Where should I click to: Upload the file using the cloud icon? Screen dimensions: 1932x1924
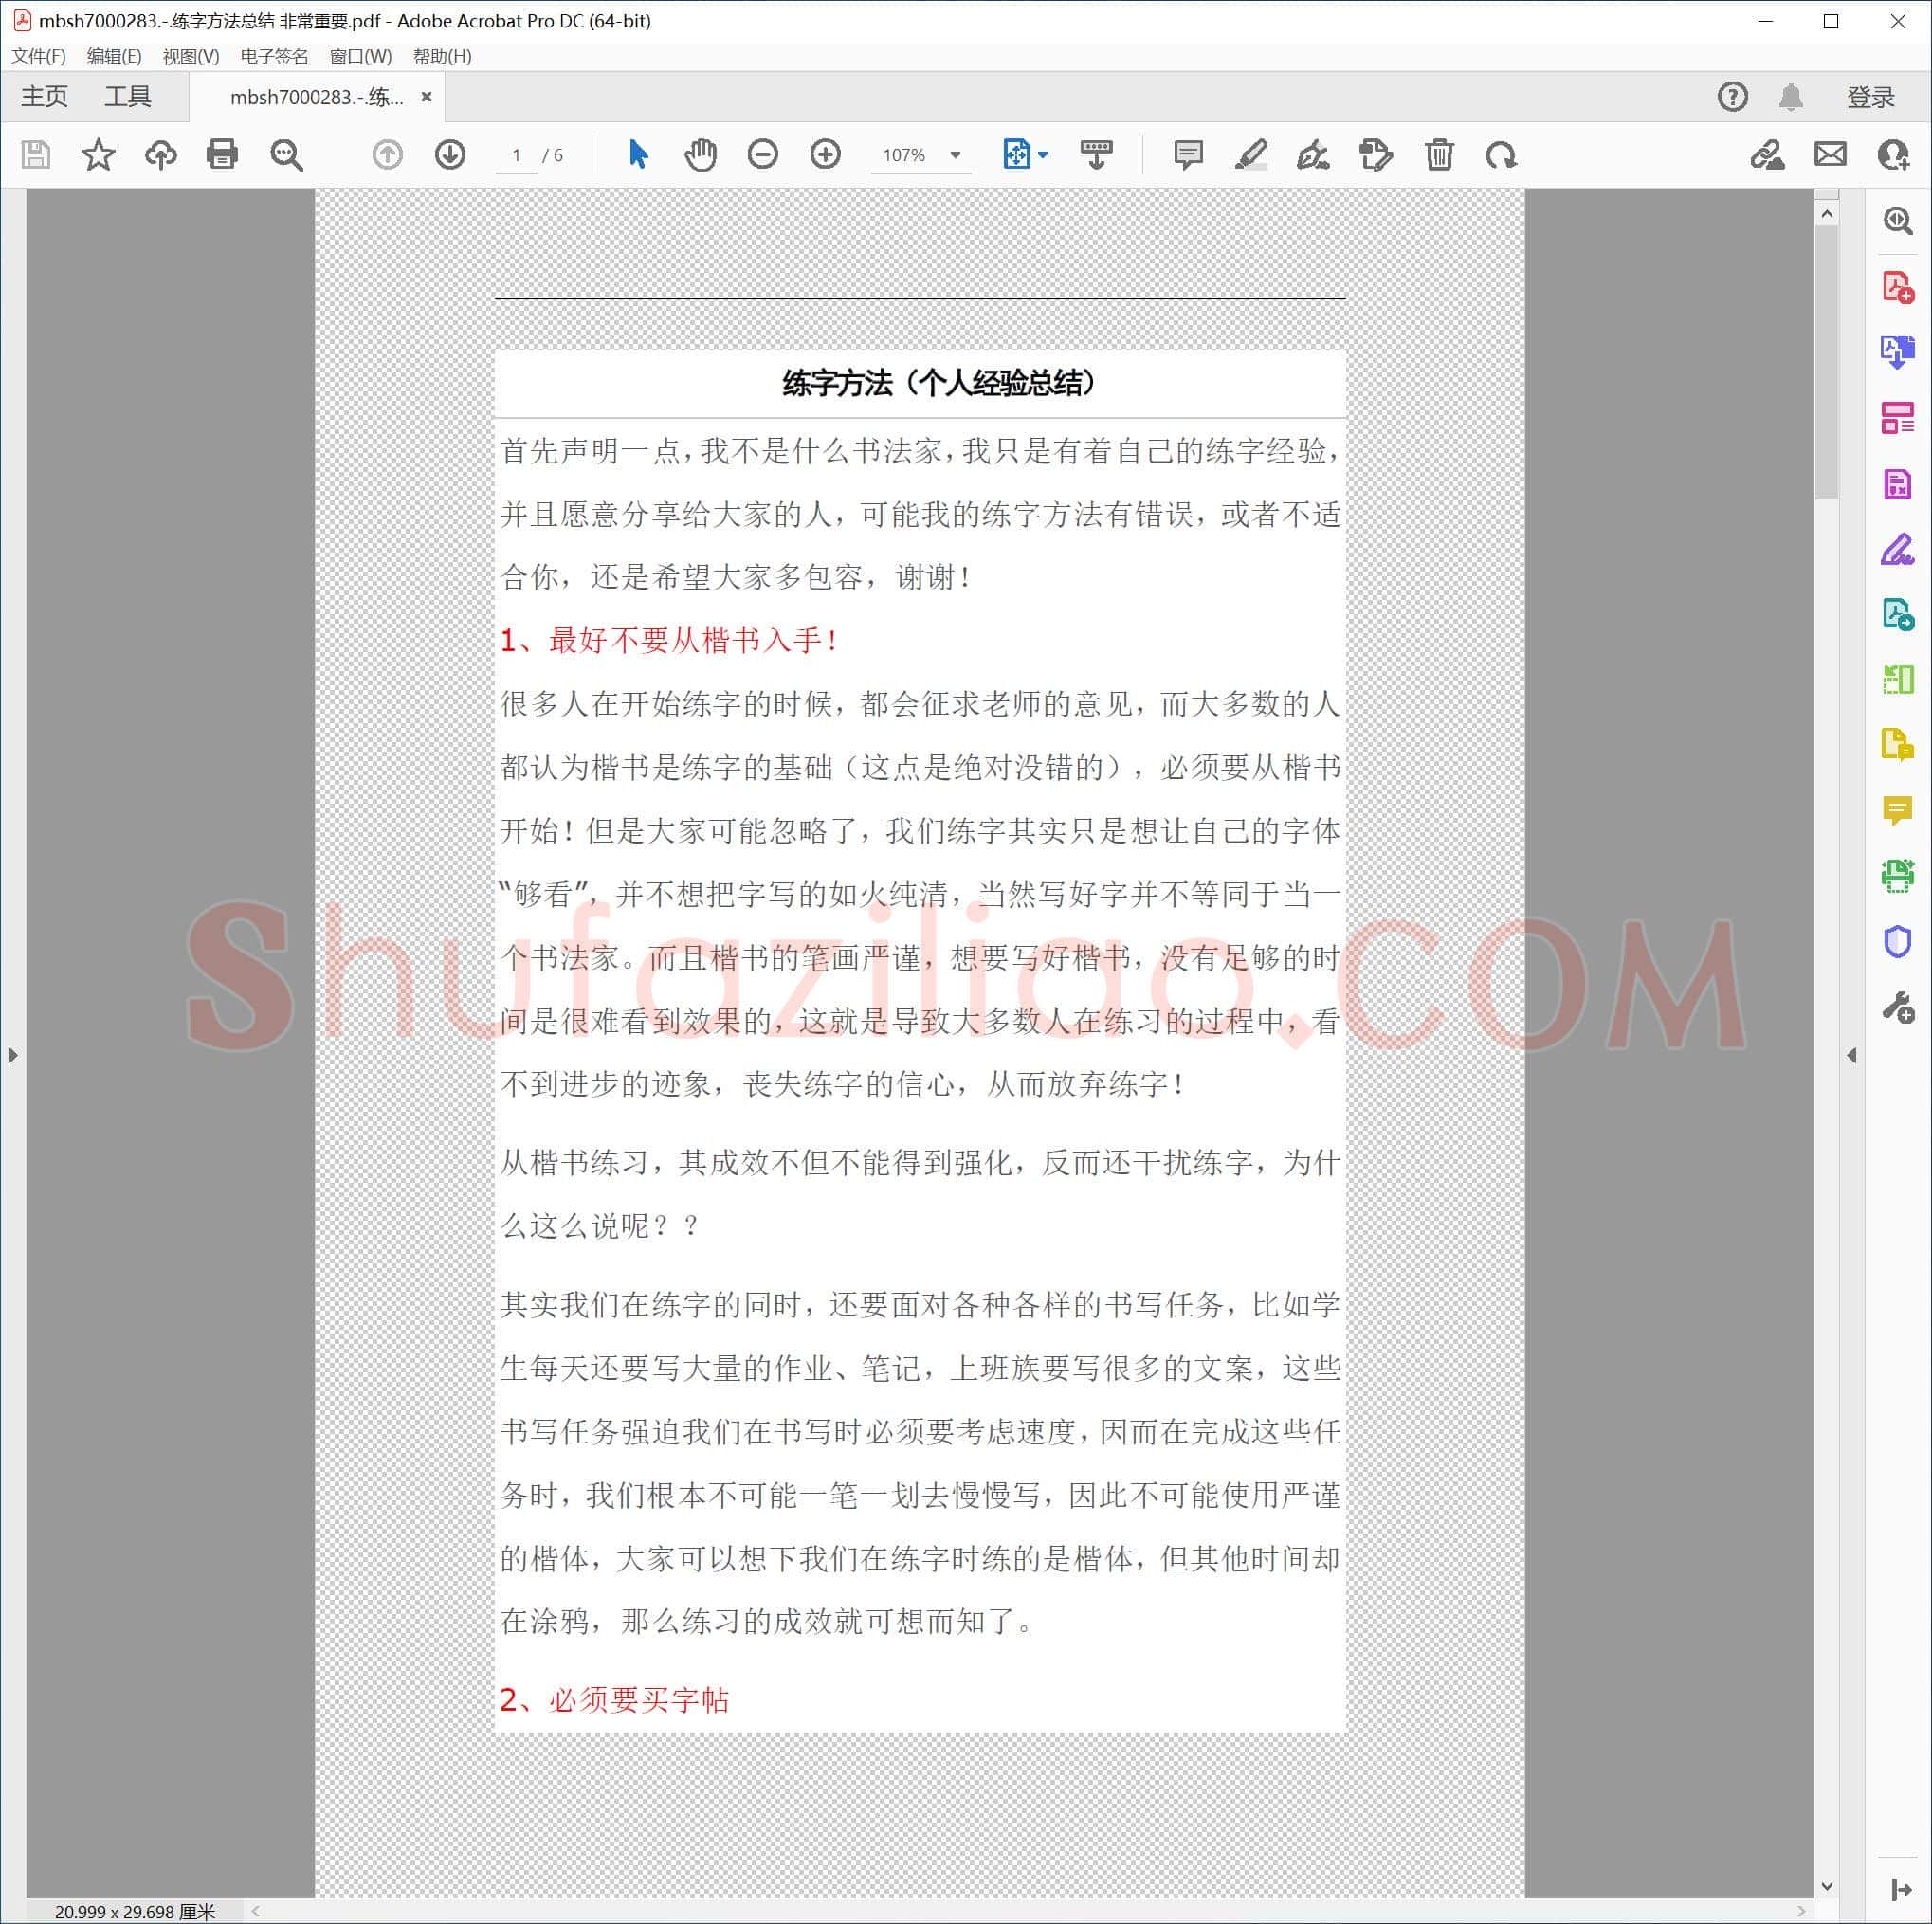pos(160,155)
